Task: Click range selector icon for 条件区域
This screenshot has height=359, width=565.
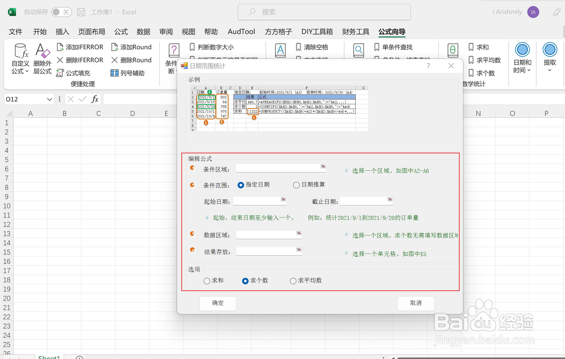Action: point(323,166)
